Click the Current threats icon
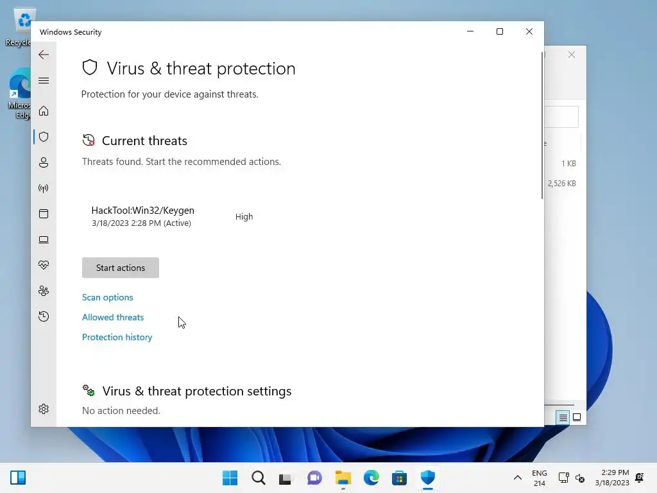 pos(89,140)
